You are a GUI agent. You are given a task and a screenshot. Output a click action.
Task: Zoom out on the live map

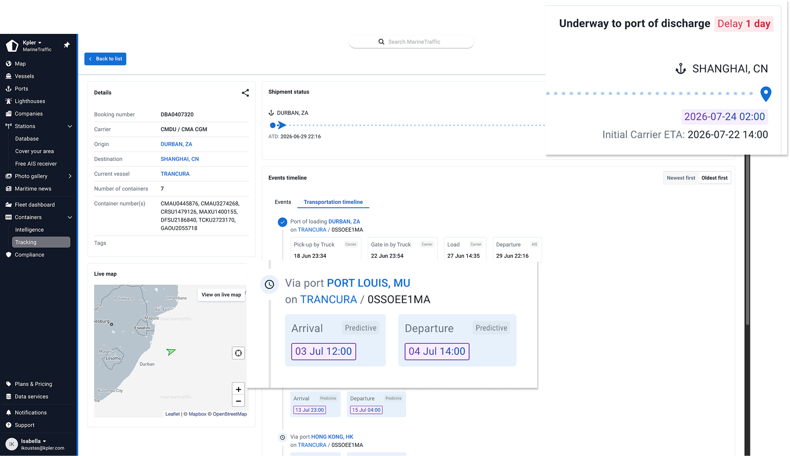[238, 401]
